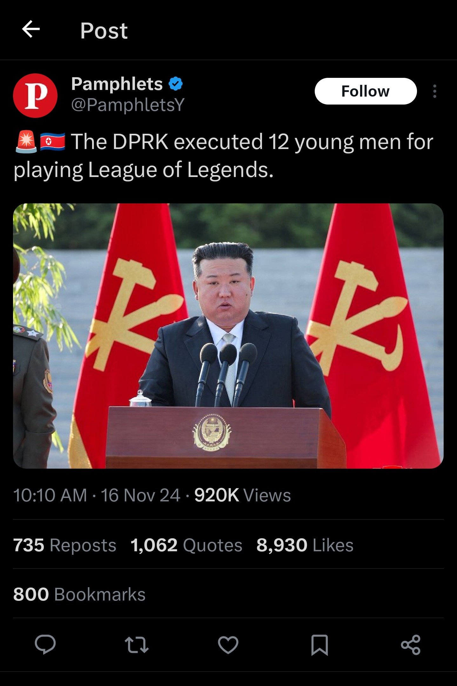Screen dimensions: 457x686
Task: Tap the repost arrows icon
Action: point(137,645)
